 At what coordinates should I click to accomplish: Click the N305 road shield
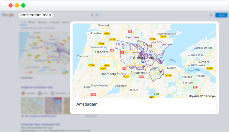pyautogui.click(x=209, y=68)
